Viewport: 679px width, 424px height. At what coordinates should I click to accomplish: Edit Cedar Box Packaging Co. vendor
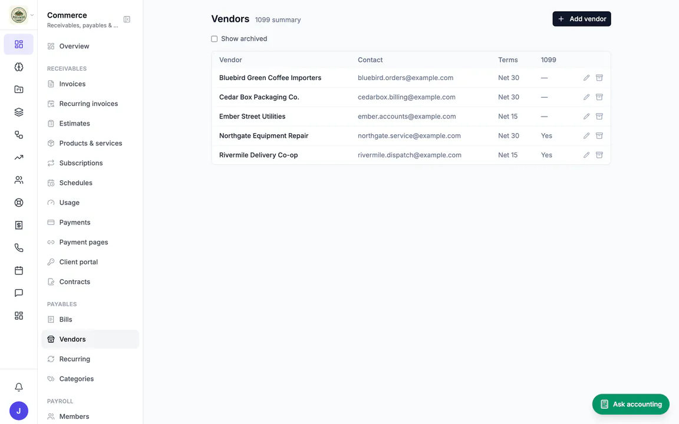point(586,97)
